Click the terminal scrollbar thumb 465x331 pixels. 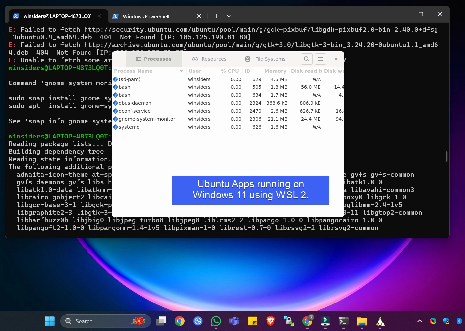(x=447, y=156)
